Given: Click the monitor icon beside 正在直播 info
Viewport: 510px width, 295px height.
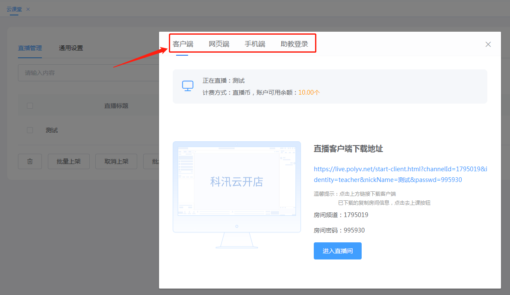Looking at the screenshot, I should coord(187,86).
